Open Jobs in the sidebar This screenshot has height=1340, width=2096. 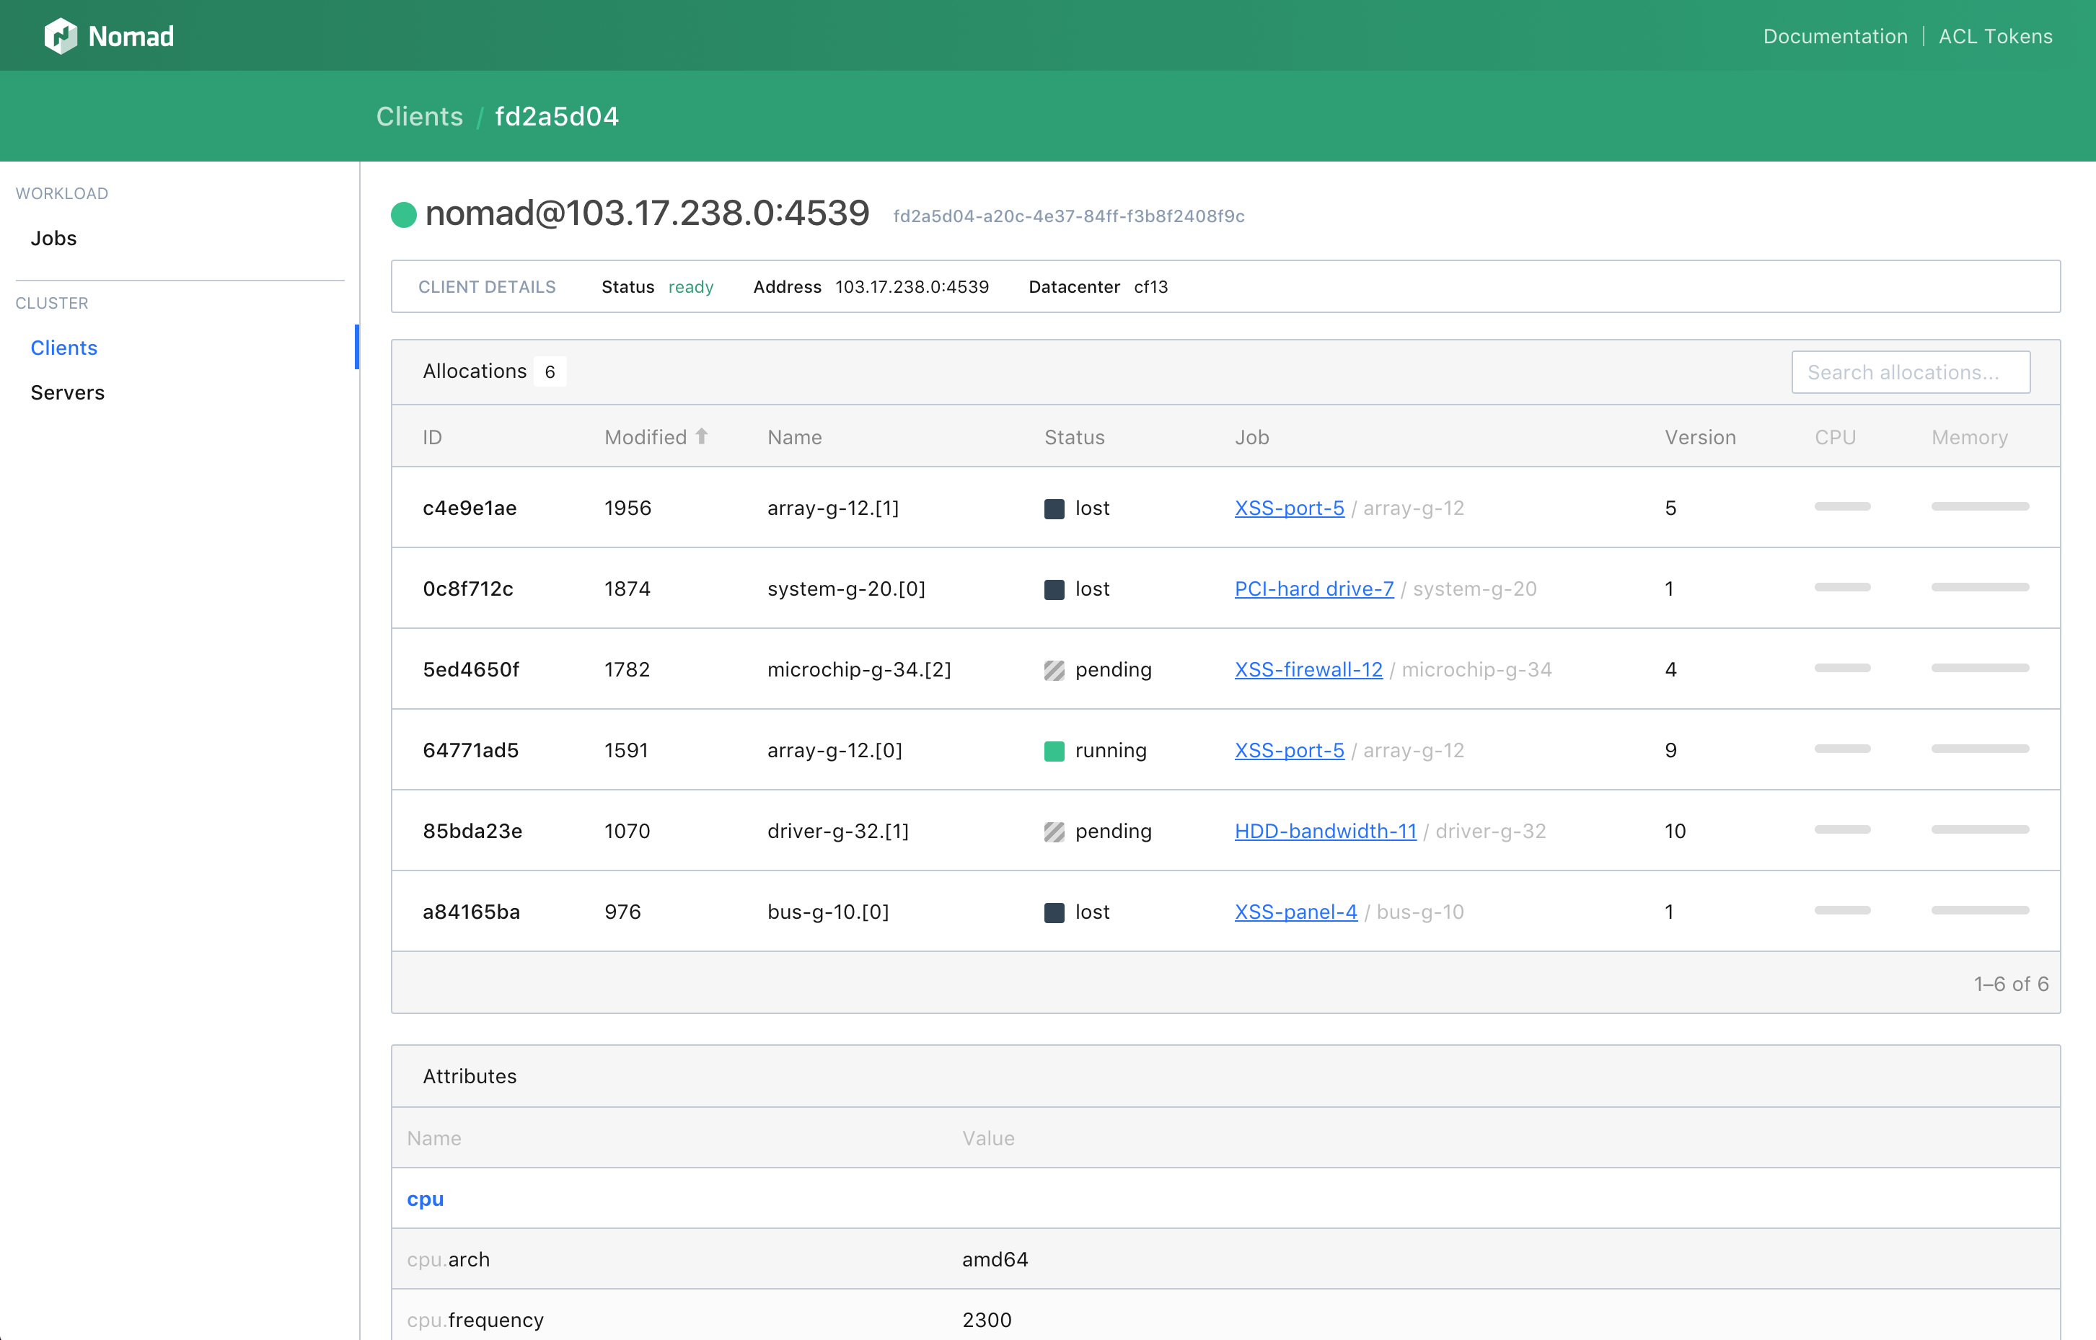point(54,237)
